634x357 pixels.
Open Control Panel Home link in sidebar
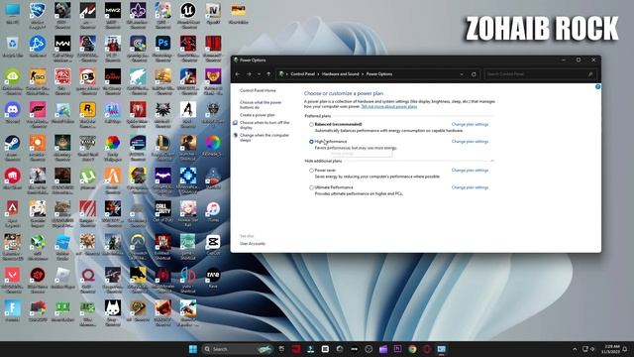[258, 90]
